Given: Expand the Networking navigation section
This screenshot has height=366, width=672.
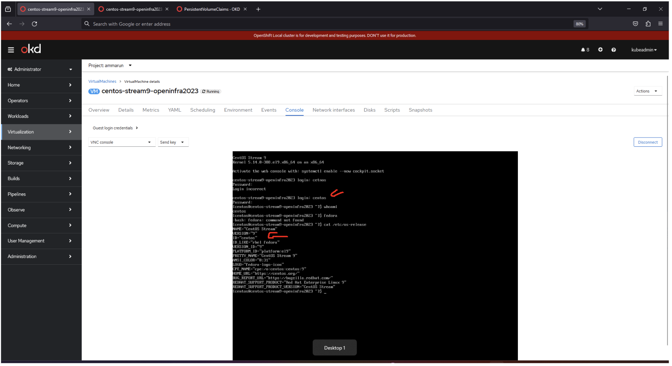Looking at the screenshot, I should pos(41,148).
